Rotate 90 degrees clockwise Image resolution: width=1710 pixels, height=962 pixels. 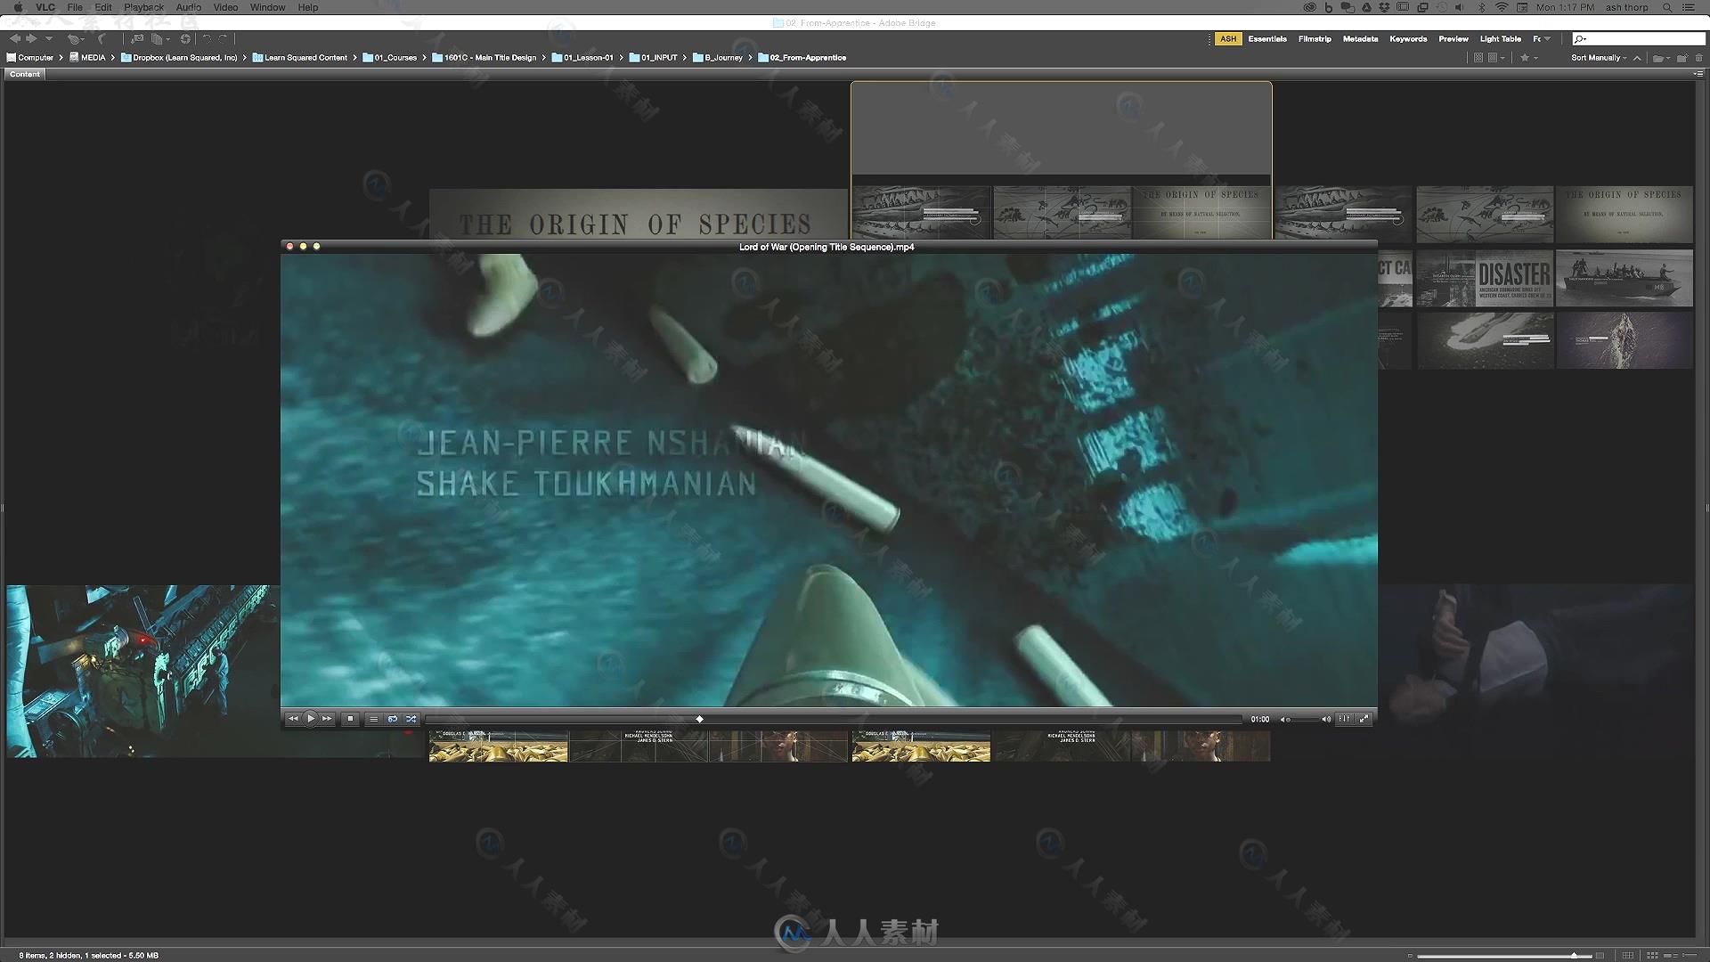pyautogui.click(x=223, y=38)
